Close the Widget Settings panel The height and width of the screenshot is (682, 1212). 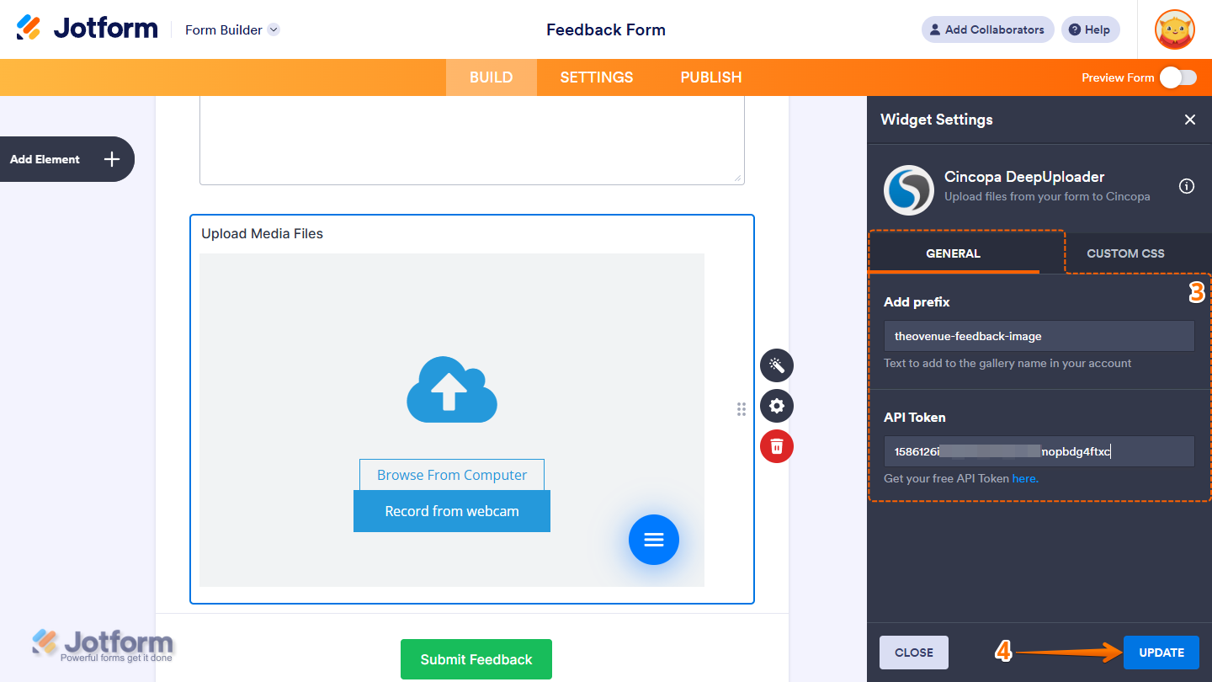[x=1189, y=120]
